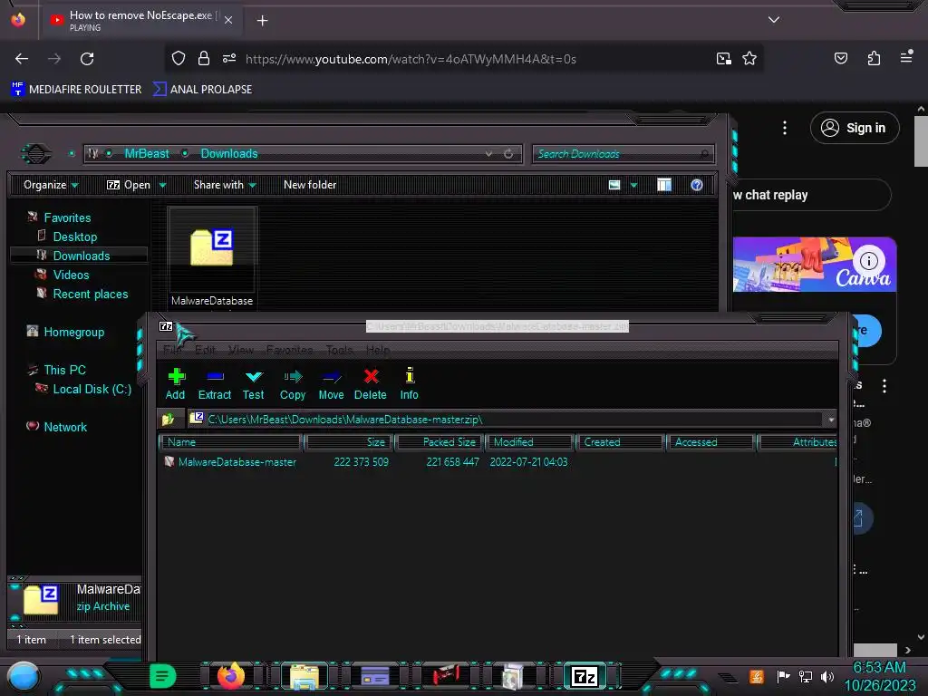The width and height of the screenshot is (928, 696).
Task: Open the MEDIAFIRE ROULETTER bookmark
Action: pyautogui.click(x=76, y=90)
